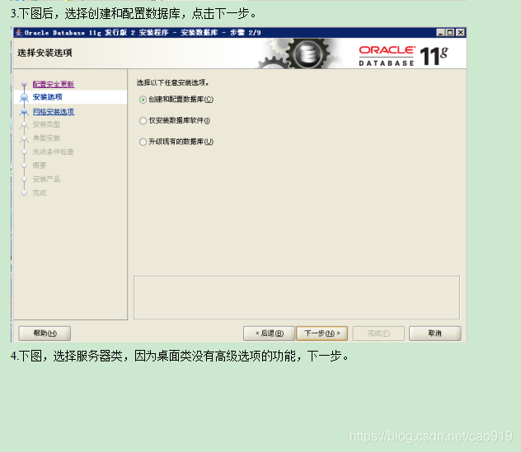Click the 安装选项 current step marker
This screenshot has width=521, height=452.
pos(24,98)
